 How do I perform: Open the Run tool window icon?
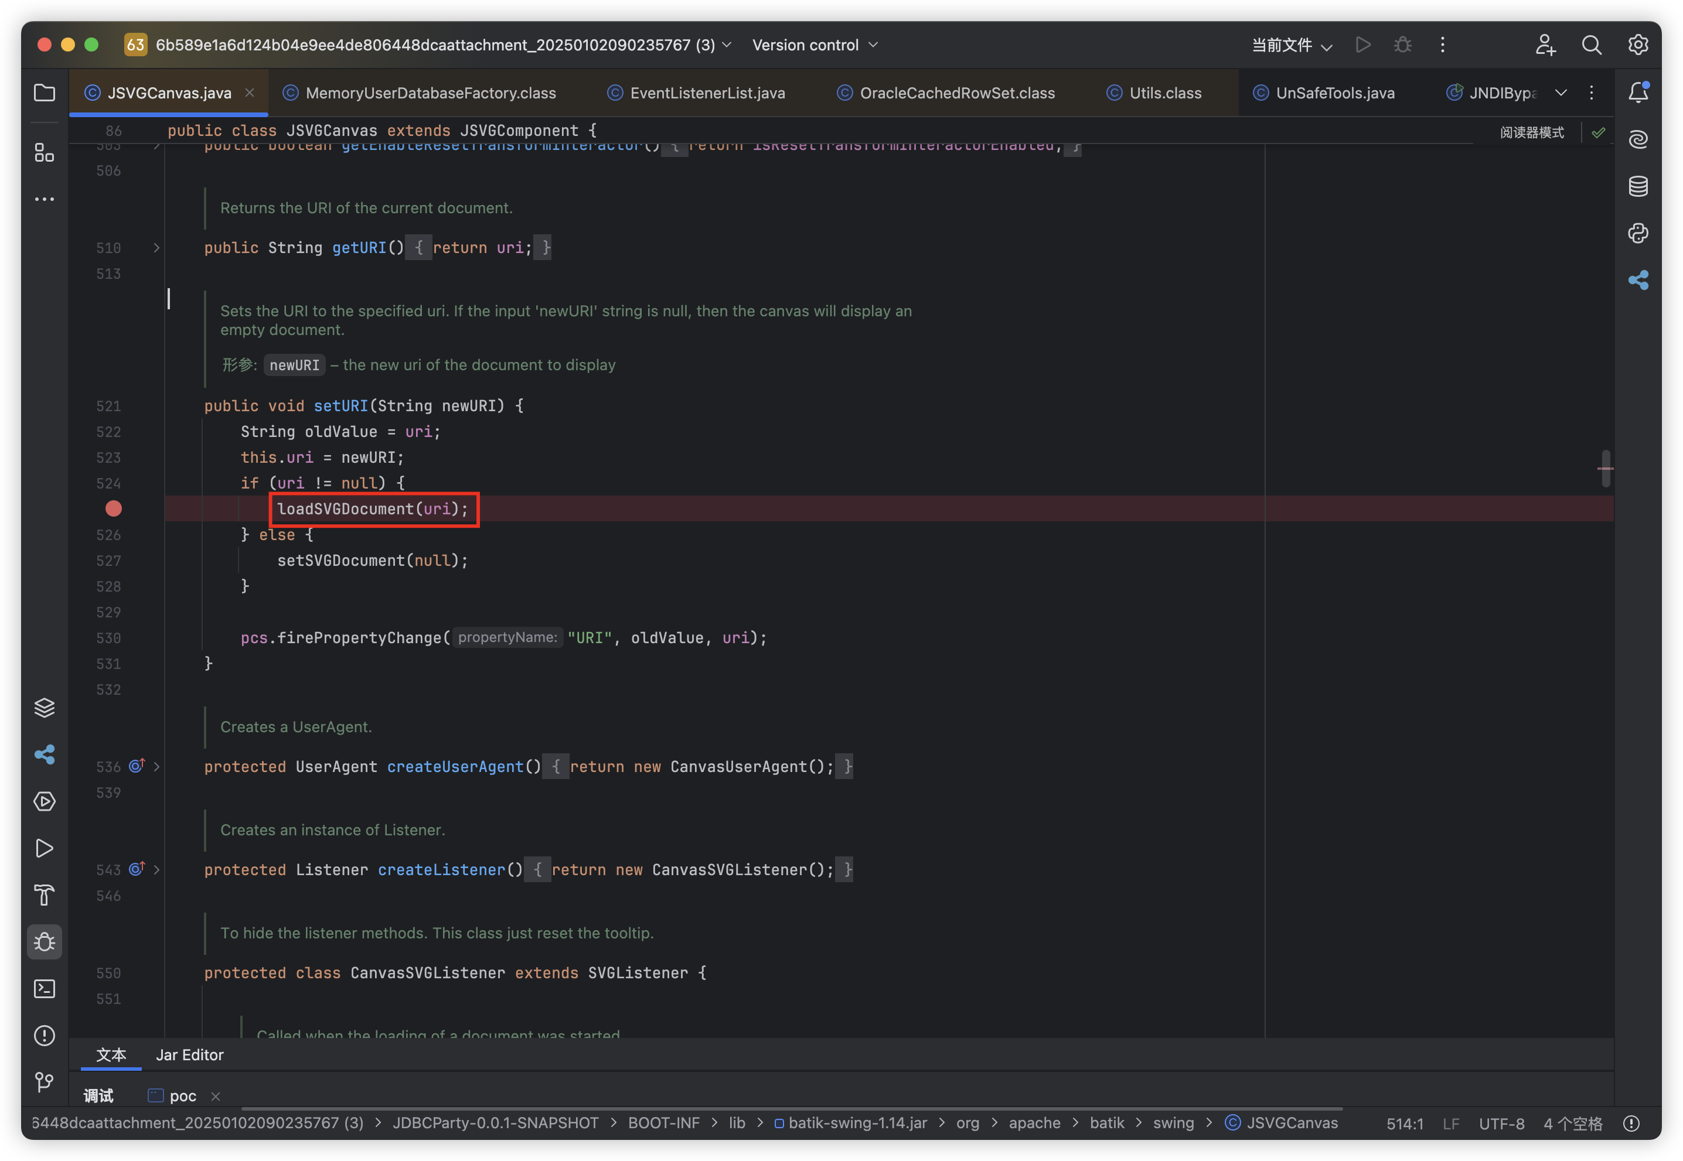pyautogui.click(x=45, y=848)
